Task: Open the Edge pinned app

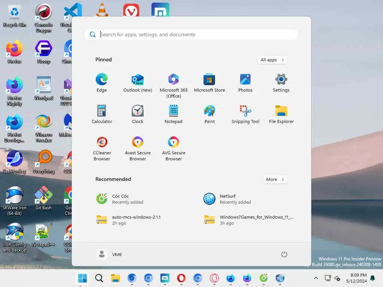Action: [102, 83]
